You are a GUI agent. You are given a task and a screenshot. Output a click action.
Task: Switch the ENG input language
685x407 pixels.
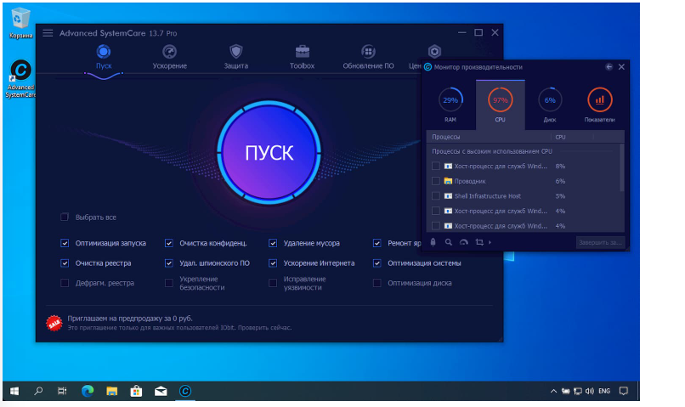coord(604,391)
